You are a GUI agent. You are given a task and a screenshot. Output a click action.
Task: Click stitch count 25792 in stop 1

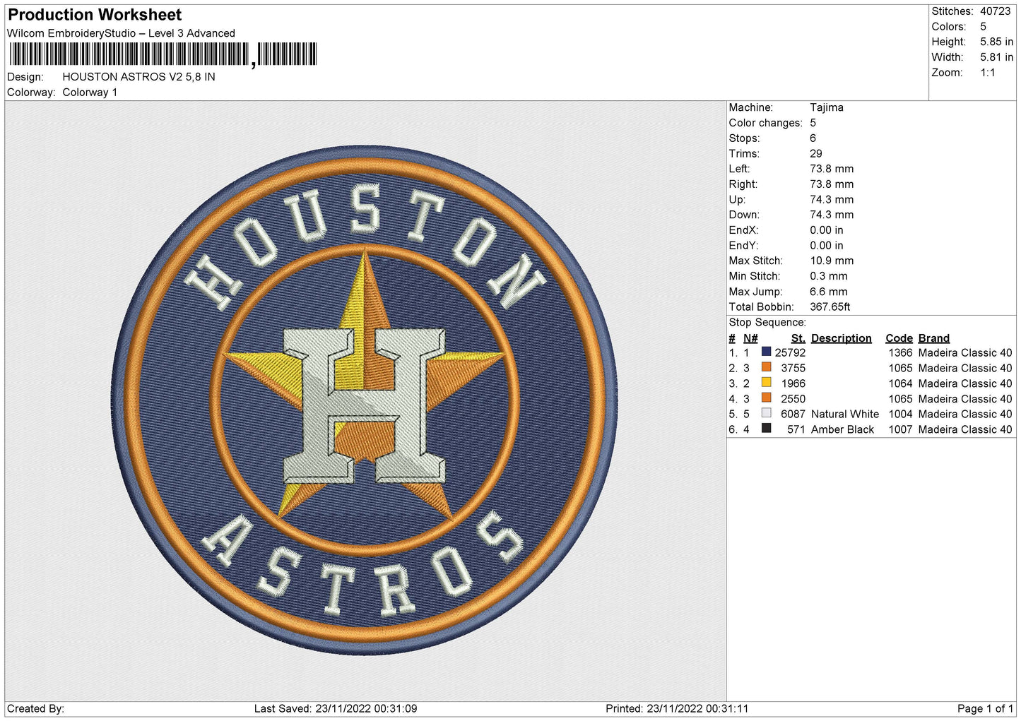(x=790, y=353)
